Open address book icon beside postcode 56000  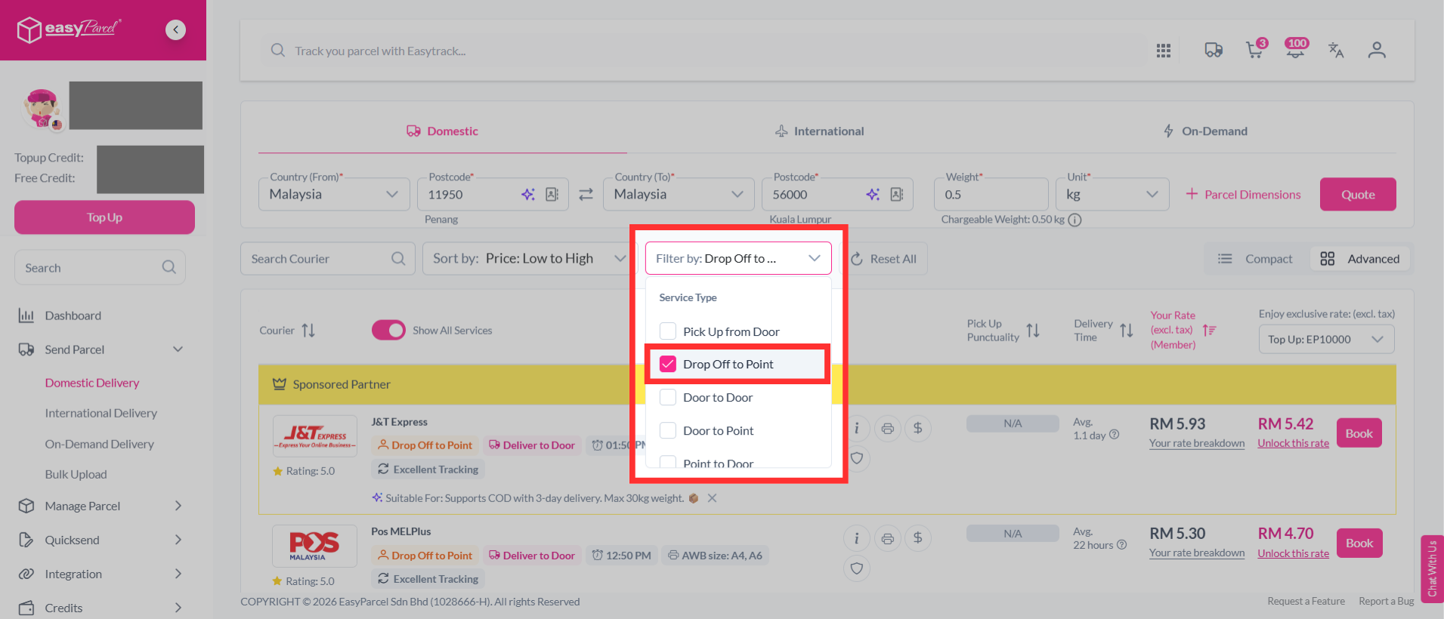click(x=897, y=195)
